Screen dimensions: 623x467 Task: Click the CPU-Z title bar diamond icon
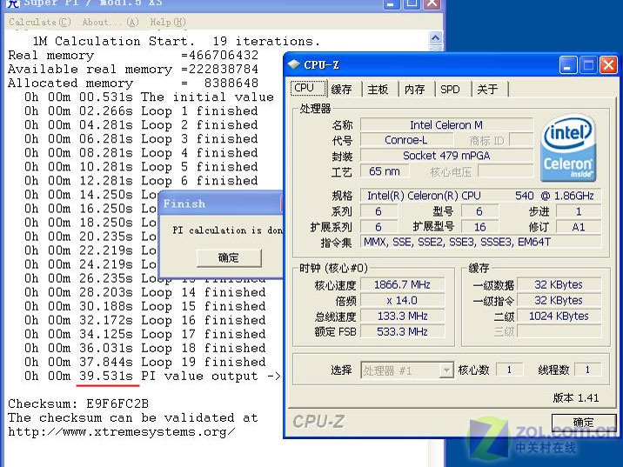click(x=293, y=64)
